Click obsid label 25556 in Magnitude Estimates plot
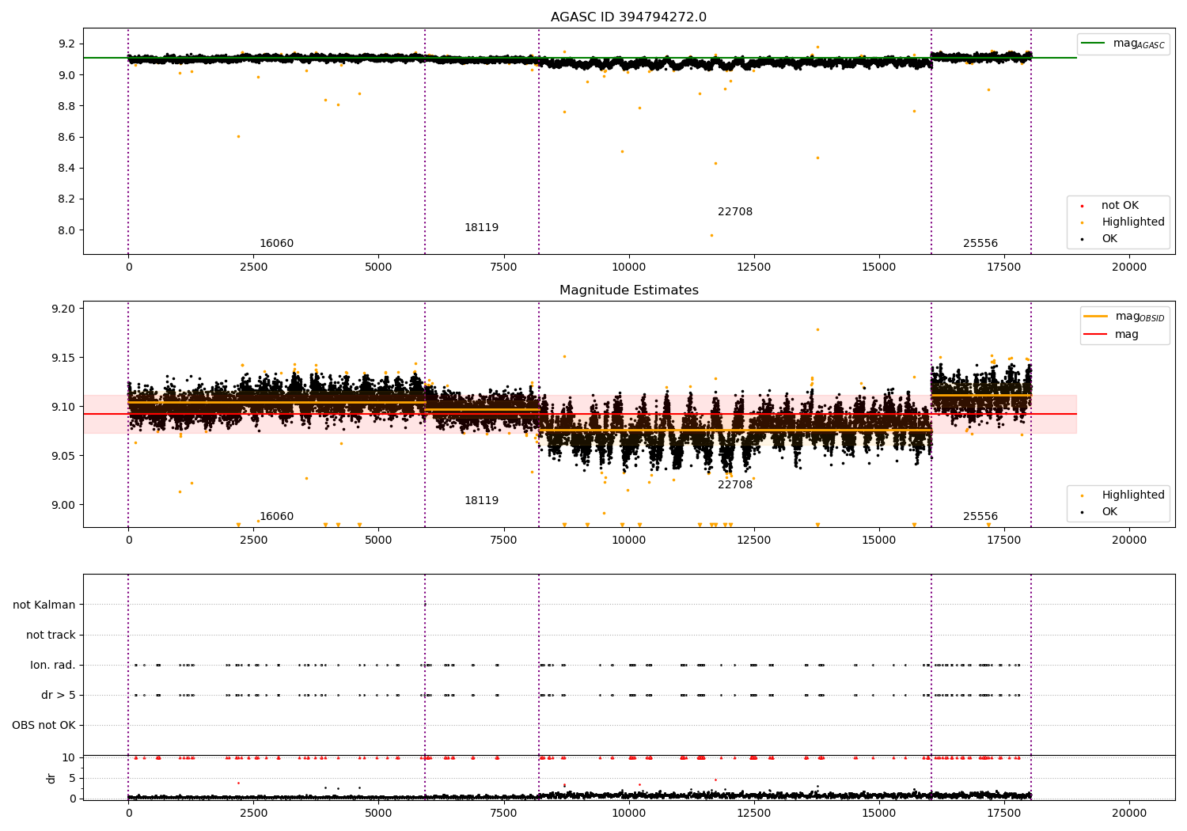Viewport: 1187px width, 831px height. [980, 517]
